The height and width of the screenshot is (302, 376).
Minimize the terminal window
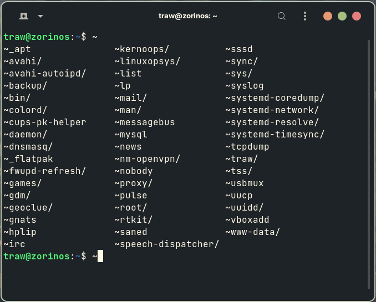[328, 16]
